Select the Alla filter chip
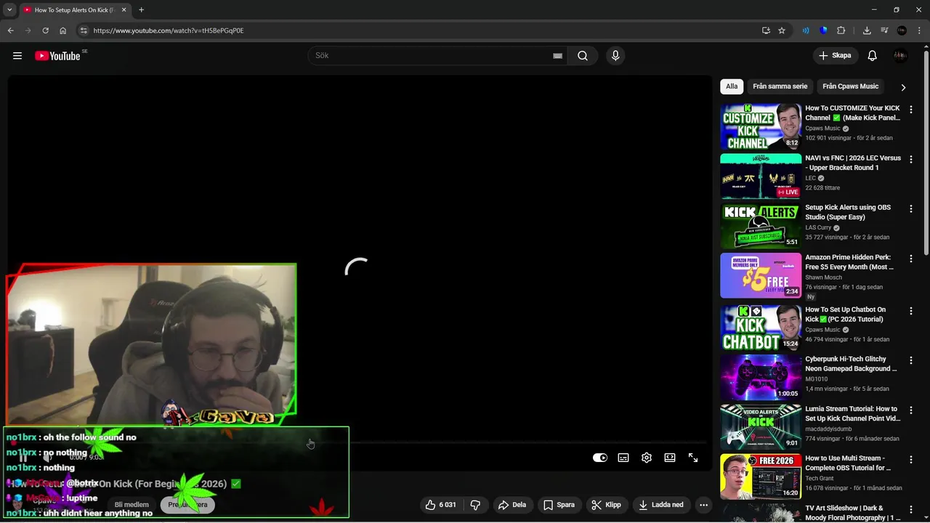 (732, 86)
